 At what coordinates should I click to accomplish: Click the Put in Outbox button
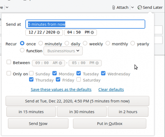click(x=110, y=124)
